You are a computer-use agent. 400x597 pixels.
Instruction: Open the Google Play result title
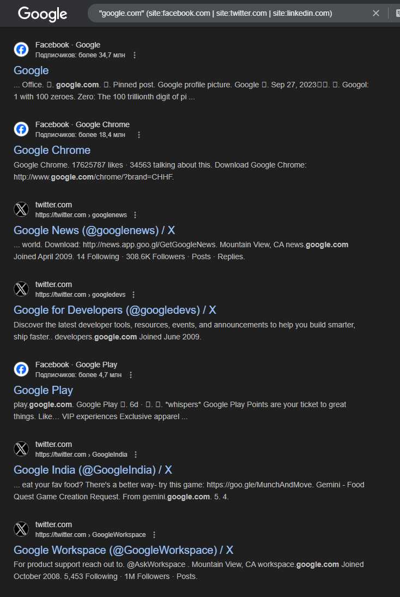pos(44,390)
